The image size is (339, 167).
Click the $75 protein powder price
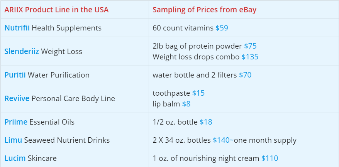pos(250,46)
